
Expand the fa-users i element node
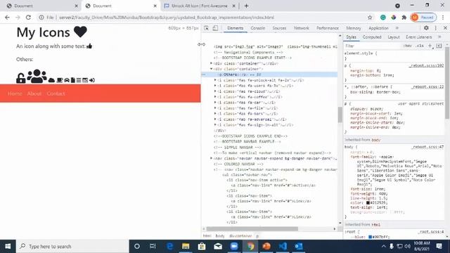215,86
